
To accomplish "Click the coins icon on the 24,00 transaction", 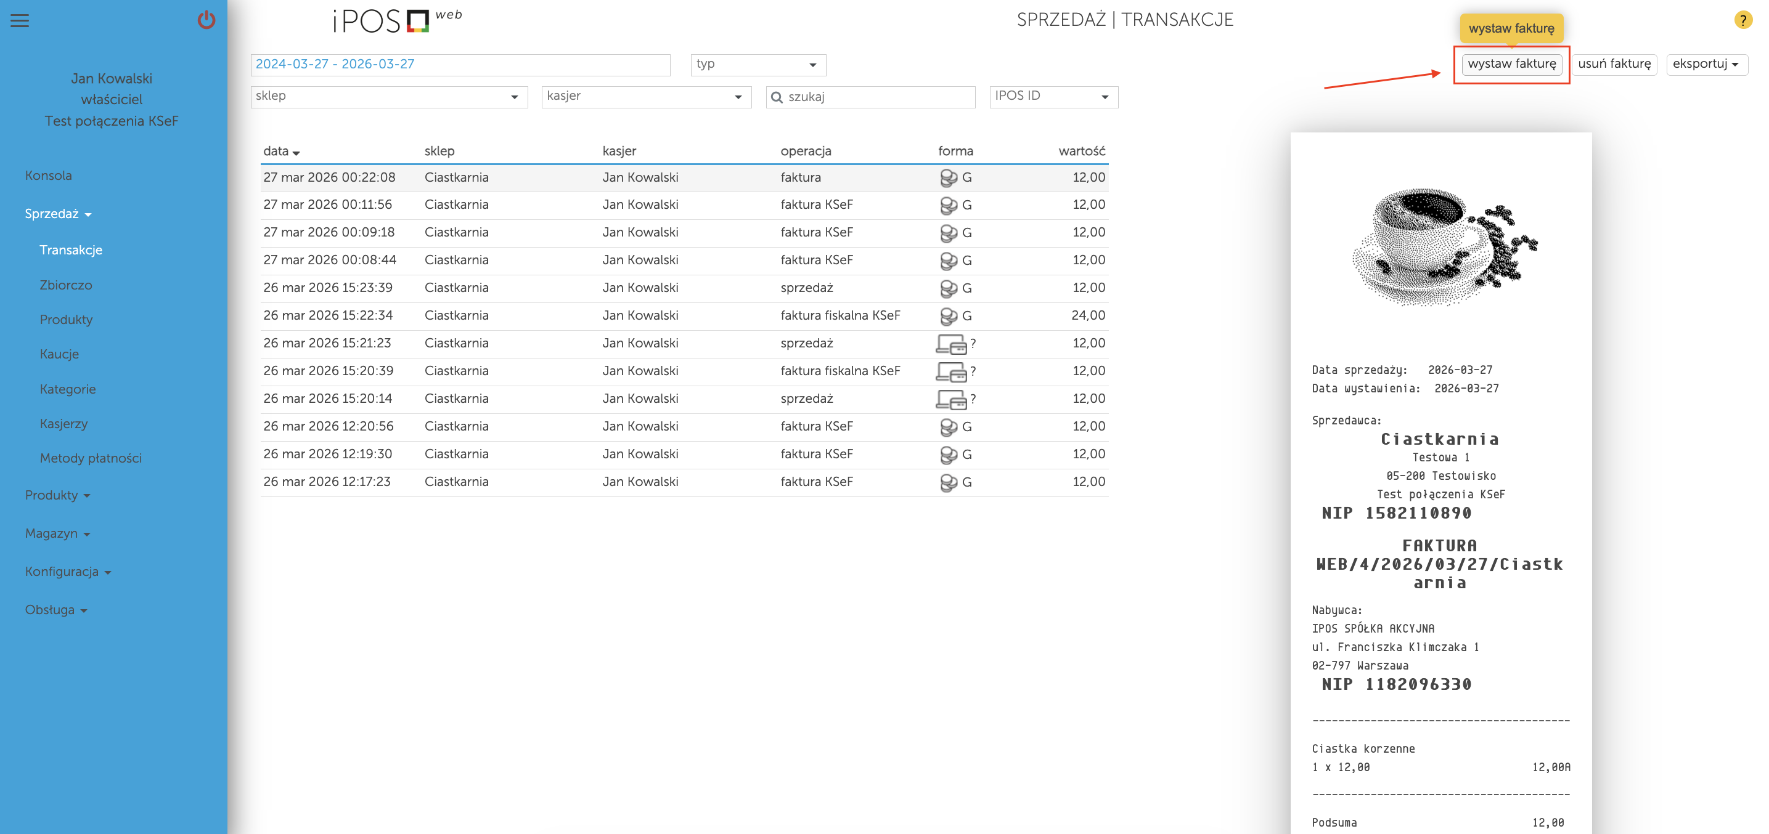I will coord(949,317).
